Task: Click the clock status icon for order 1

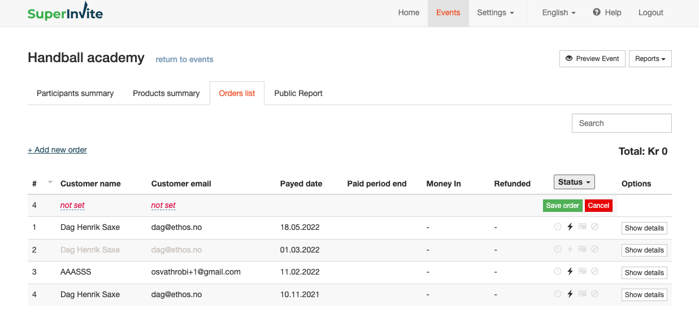Action: coord(558,227)
